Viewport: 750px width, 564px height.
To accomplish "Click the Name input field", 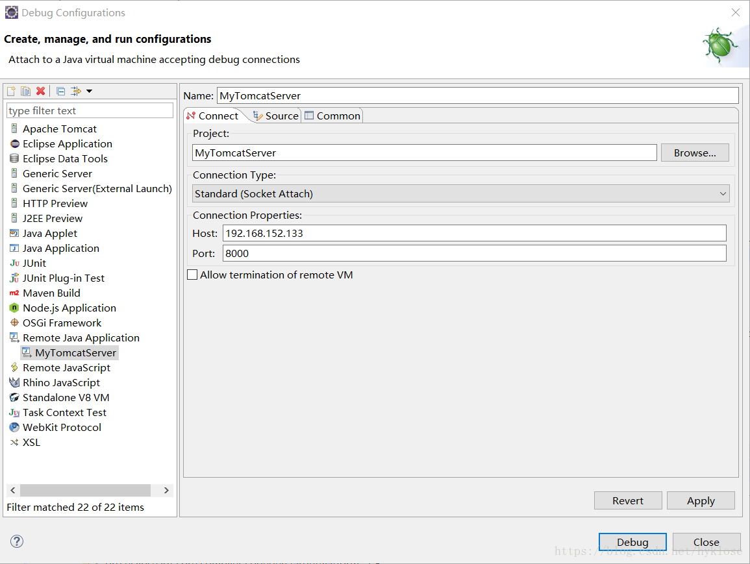I will (x=478, y=95).
